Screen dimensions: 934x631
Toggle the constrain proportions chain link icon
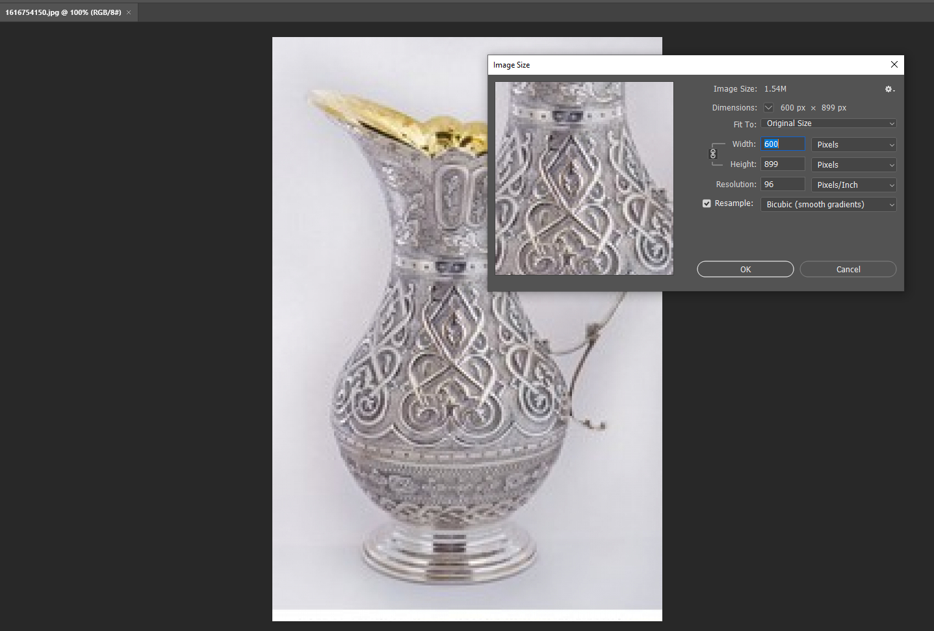point(713,154)
